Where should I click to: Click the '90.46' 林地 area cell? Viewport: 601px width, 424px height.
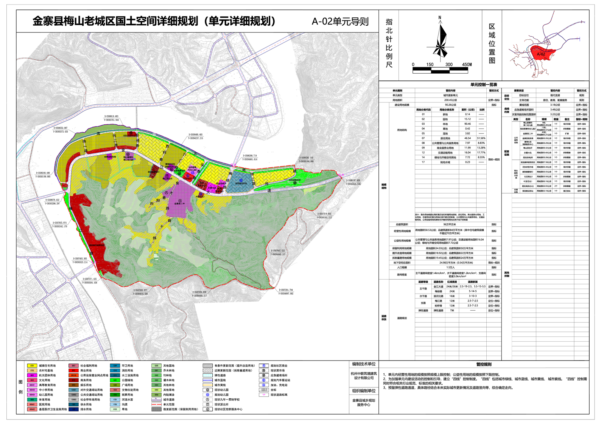pyautogui.click(x=468, y=124)
